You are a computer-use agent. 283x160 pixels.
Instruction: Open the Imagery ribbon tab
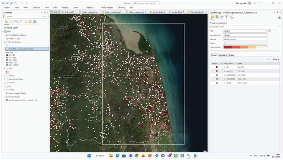(65, 8)
